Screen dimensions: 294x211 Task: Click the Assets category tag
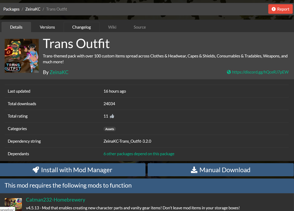(110, 129)
